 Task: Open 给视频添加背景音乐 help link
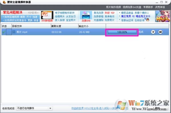(x=15, y=20)
